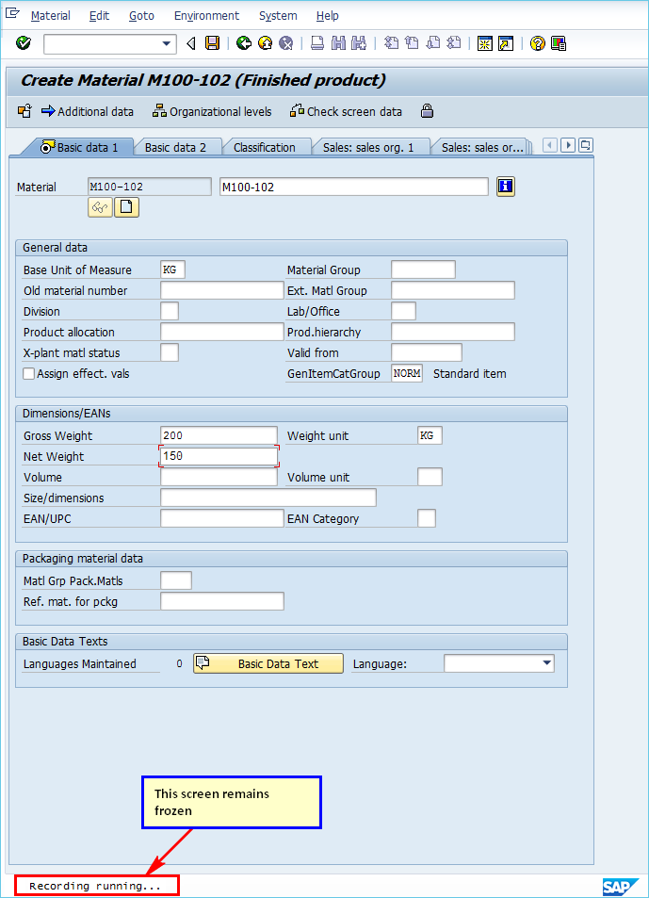The height and width of the screenshot is (898, 649).
Task: Click the blue information icon beside description
Action: point(506,187)
